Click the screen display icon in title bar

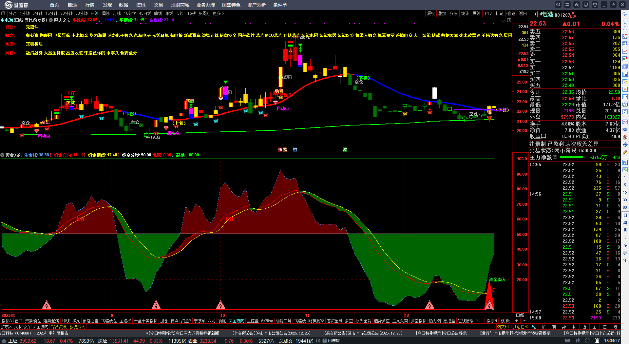click(586, 5)
